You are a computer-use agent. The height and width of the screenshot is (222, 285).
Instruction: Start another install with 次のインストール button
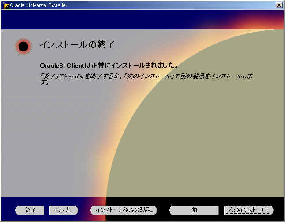click(249, 210)
